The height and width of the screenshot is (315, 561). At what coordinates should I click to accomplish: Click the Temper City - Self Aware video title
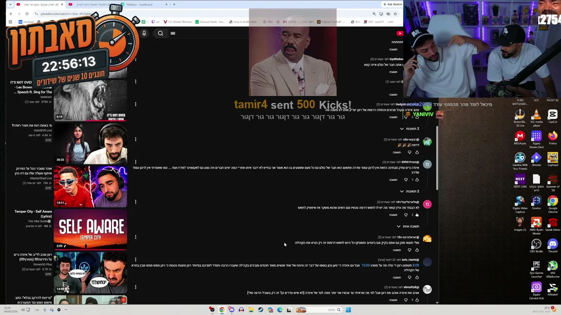click(33, 214)
